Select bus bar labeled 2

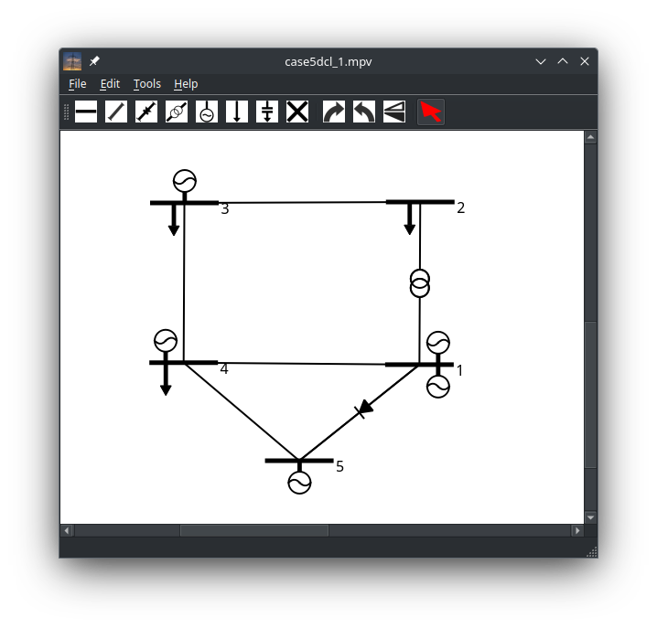420,202
